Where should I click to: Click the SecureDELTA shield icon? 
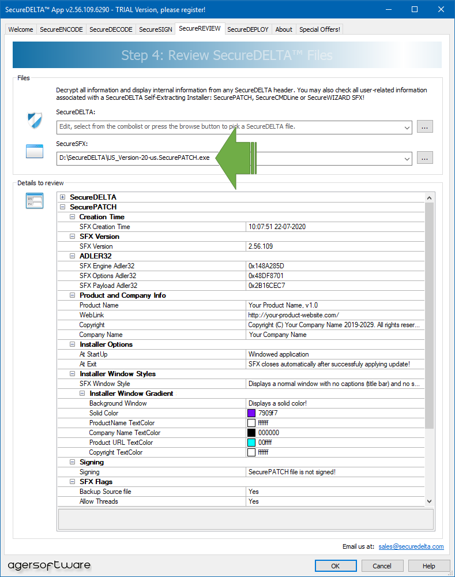(35, 121)
